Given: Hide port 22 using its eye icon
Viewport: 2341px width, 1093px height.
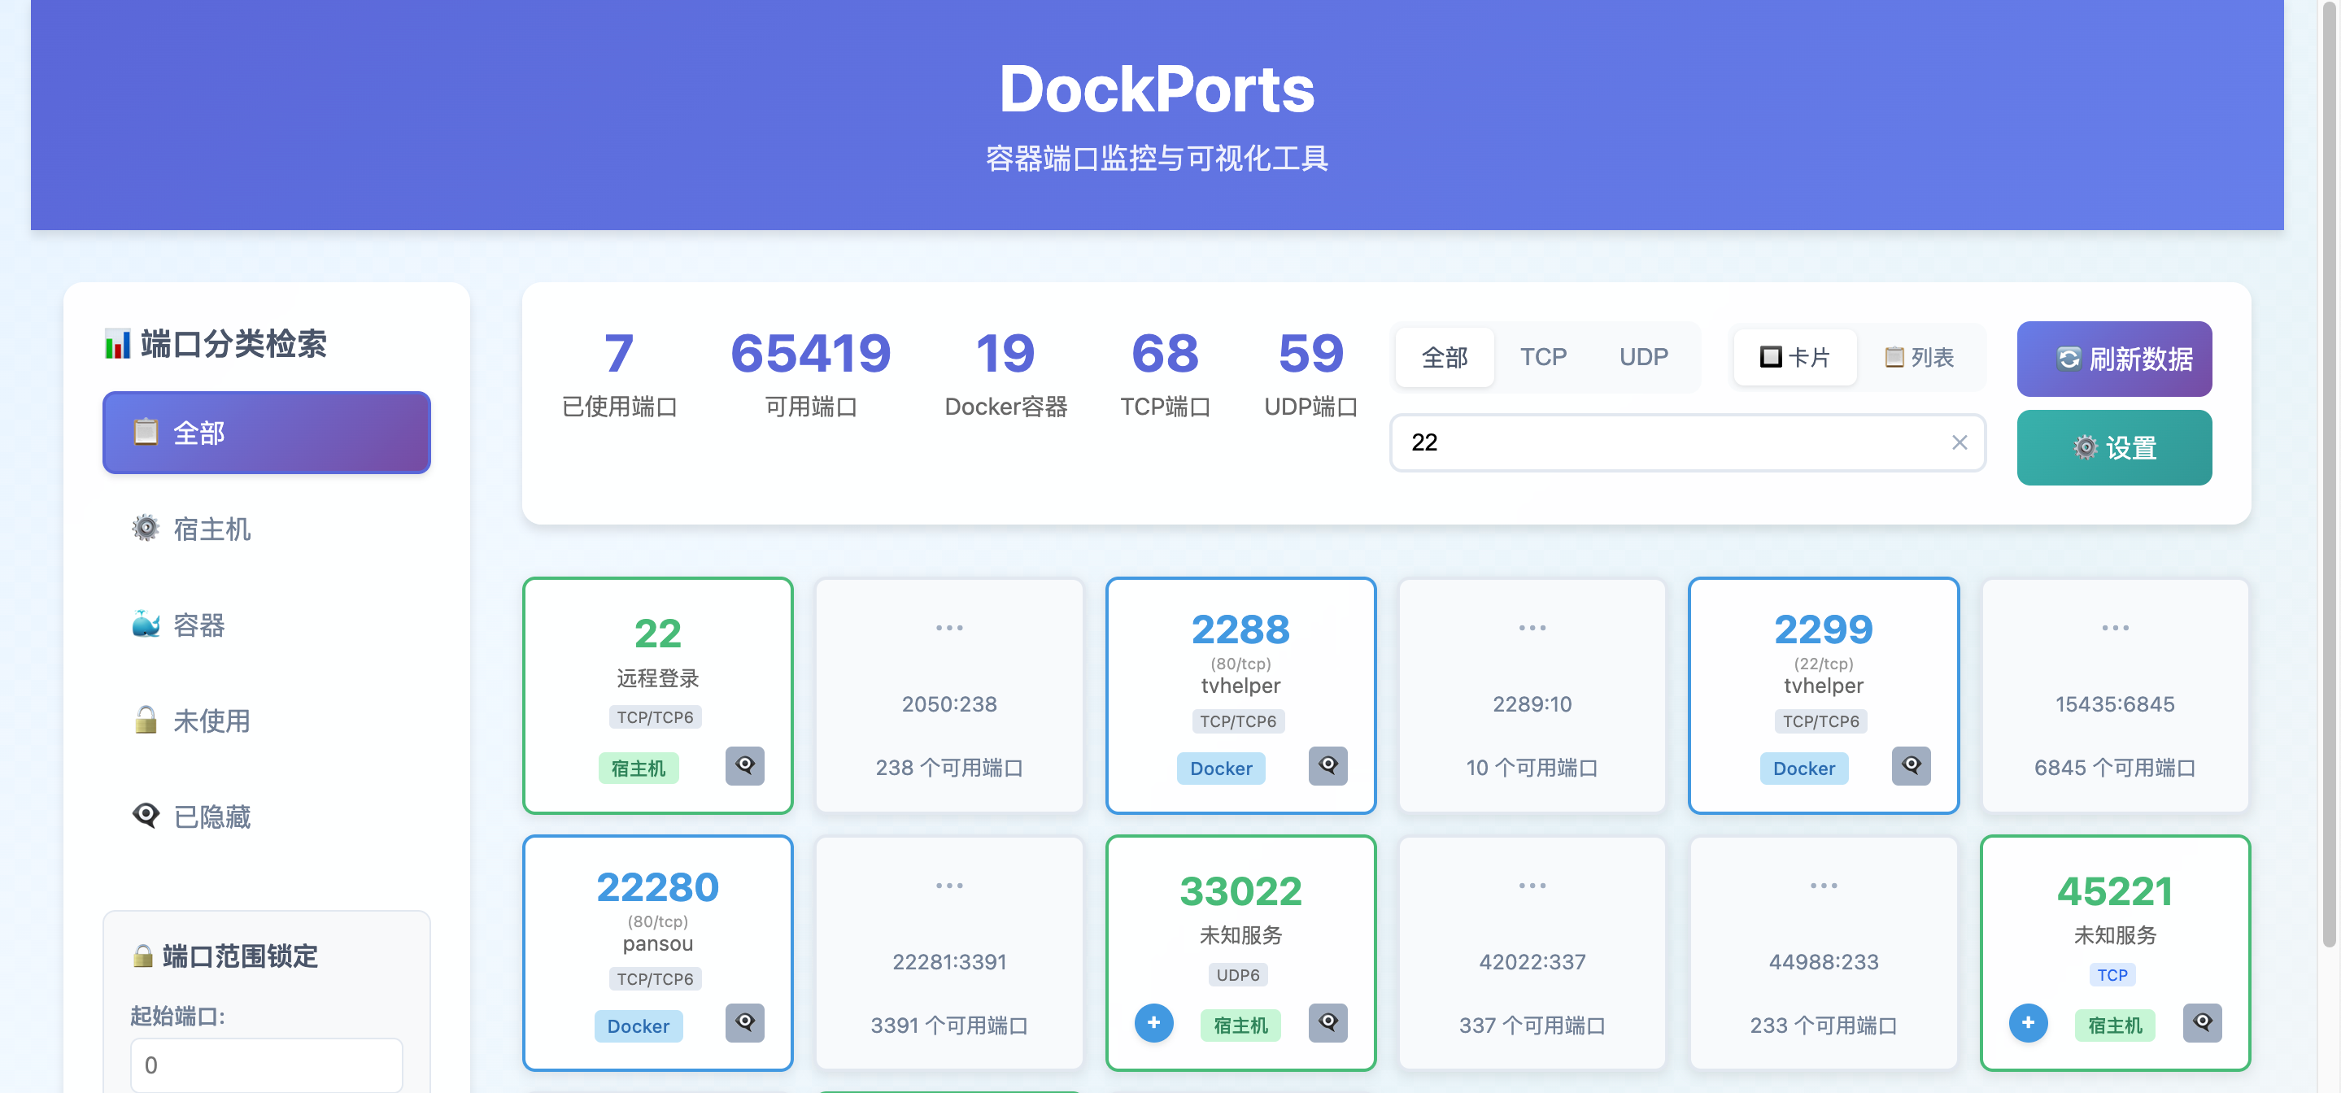Looking at the screenshot, I should click(744, 765).
